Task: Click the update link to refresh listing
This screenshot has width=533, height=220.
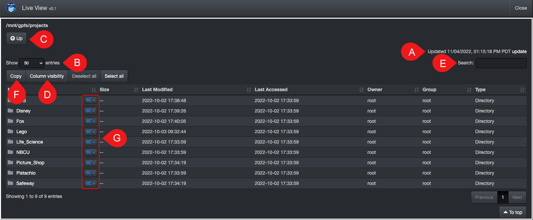Action: click(x=519, y=51)
